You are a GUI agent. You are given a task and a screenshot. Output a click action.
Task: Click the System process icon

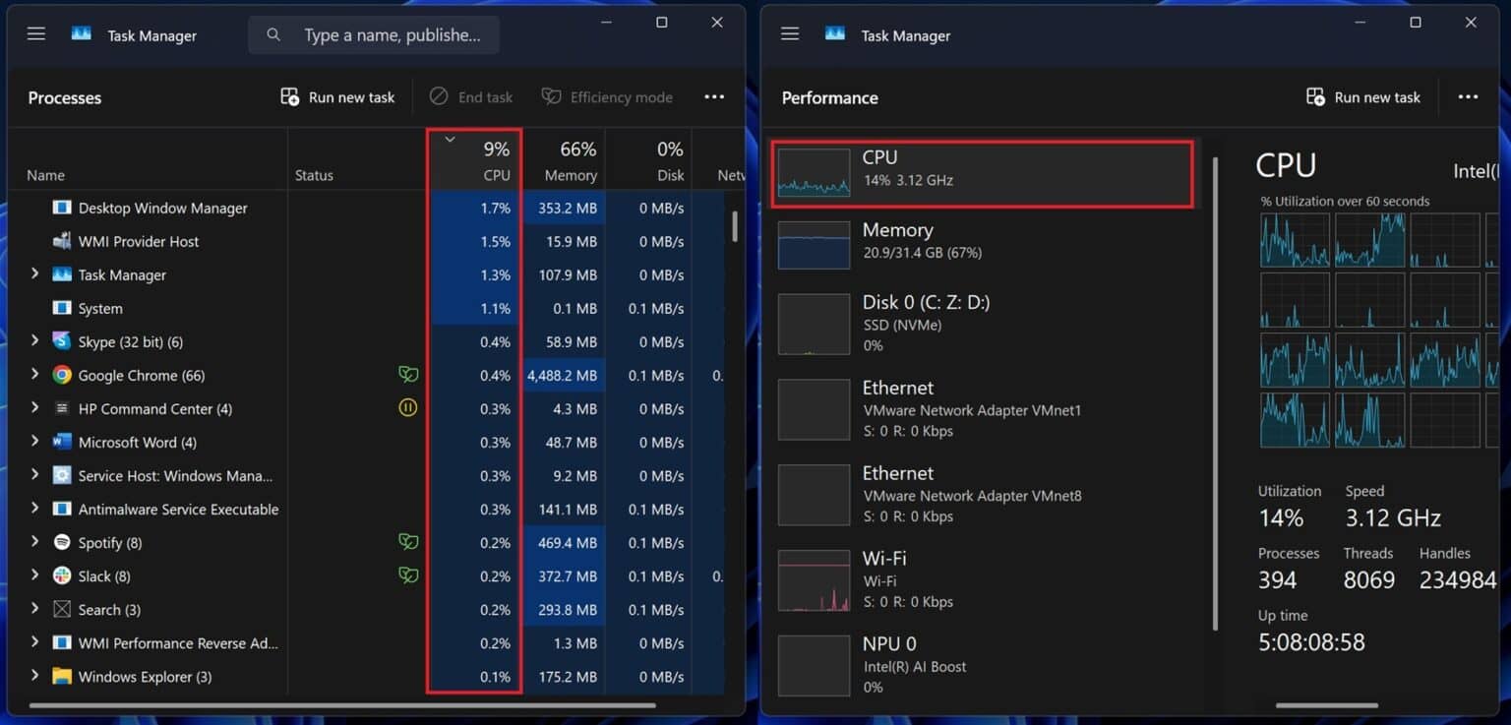click(62, 308)
